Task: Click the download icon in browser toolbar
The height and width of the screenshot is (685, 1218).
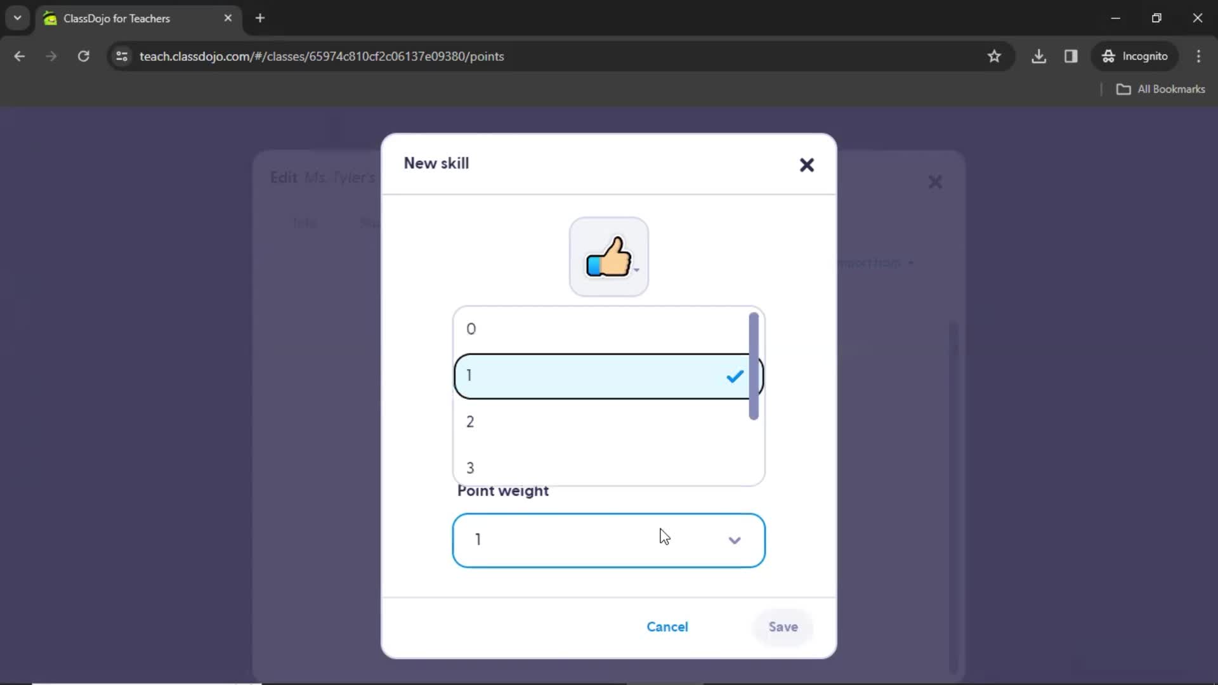Action: point(1039,56)
